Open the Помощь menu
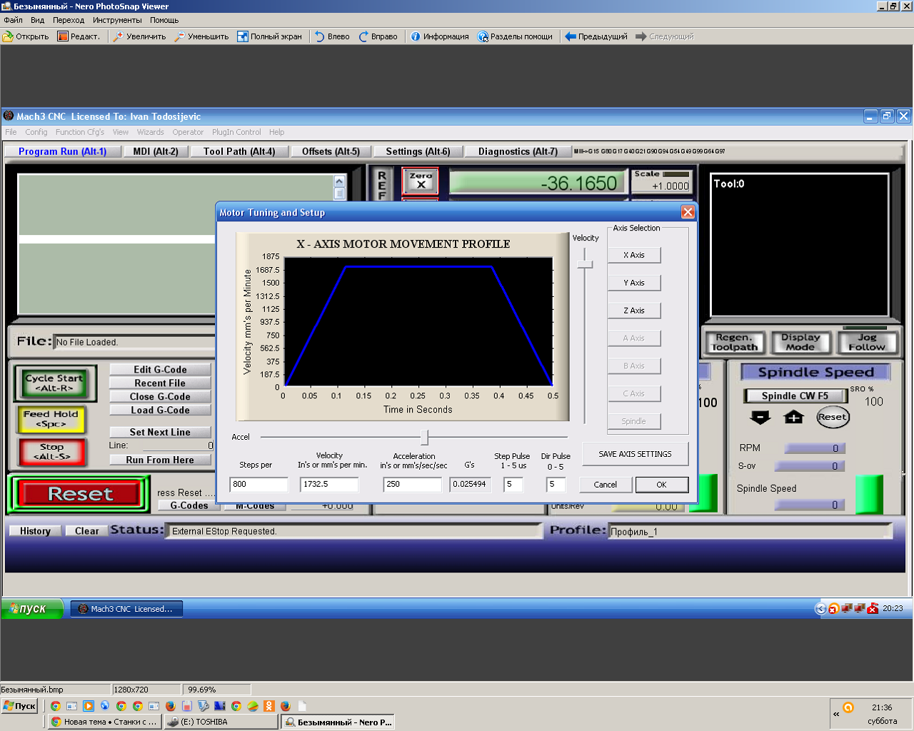This screenshot has height=731, width=914. (x=164, y=20)
